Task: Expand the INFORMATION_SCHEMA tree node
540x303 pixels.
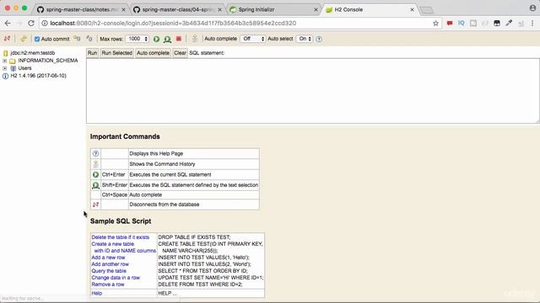Action: coord(5,61)
